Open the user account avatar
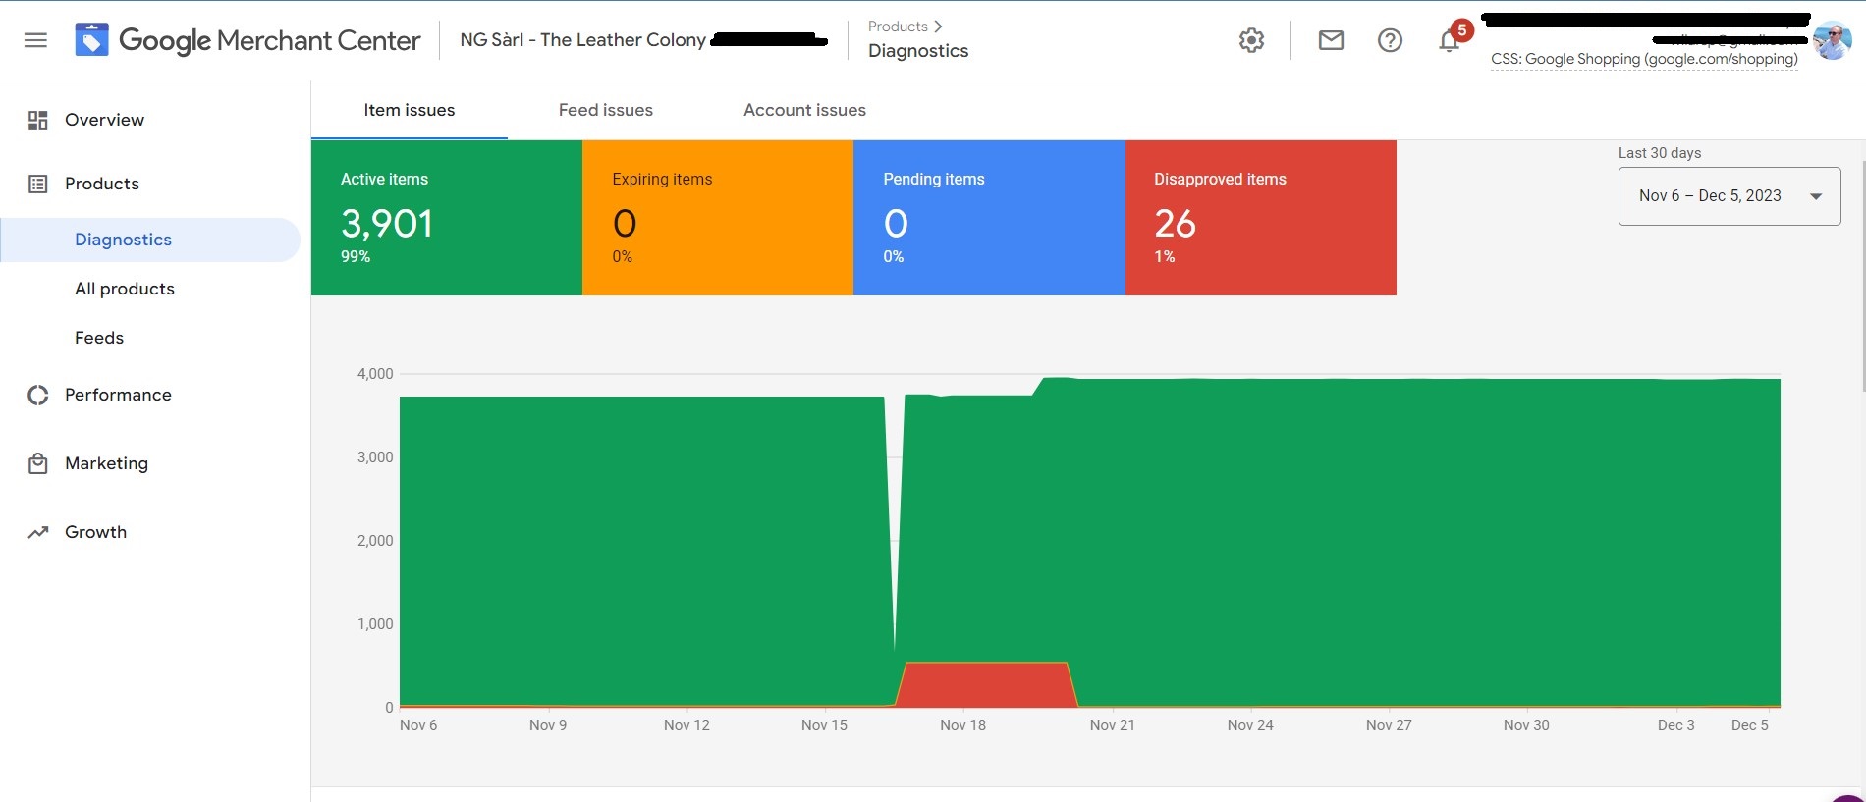 point(1832,41)
